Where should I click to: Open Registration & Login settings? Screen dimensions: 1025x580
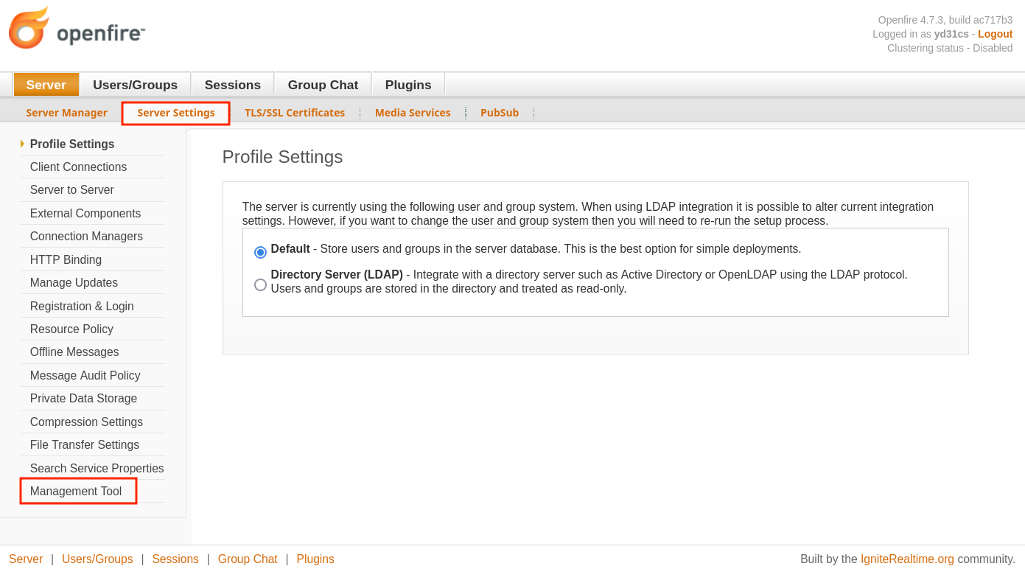pos(82,306)
